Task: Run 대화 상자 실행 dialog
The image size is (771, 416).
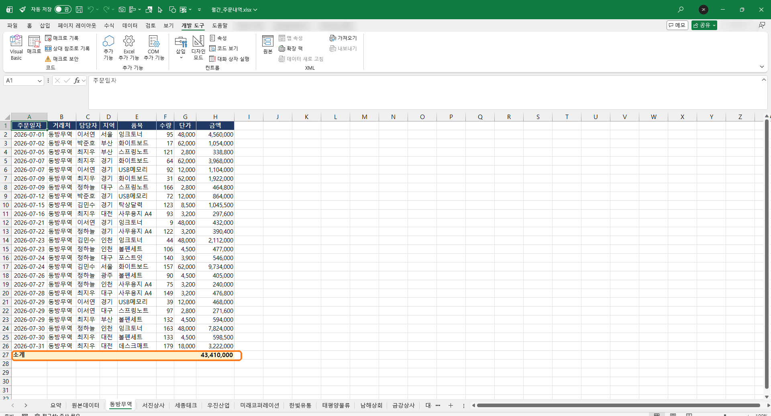Action: [x=229, y=59]
